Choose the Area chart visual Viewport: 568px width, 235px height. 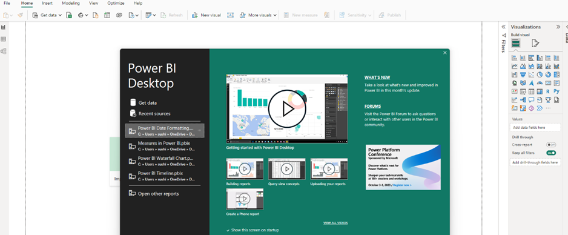click(523, 66)
